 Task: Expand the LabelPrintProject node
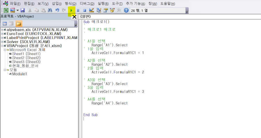pos(2,38)
